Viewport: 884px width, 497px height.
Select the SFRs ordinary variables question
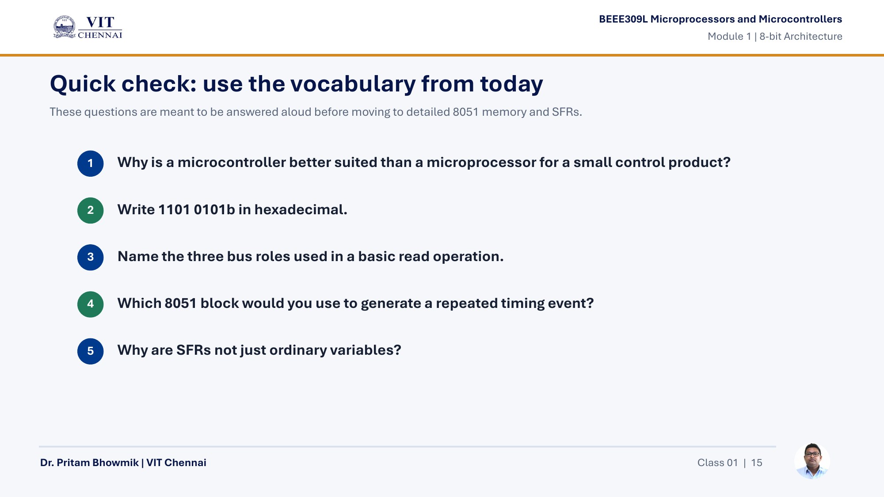coord(259,350)
